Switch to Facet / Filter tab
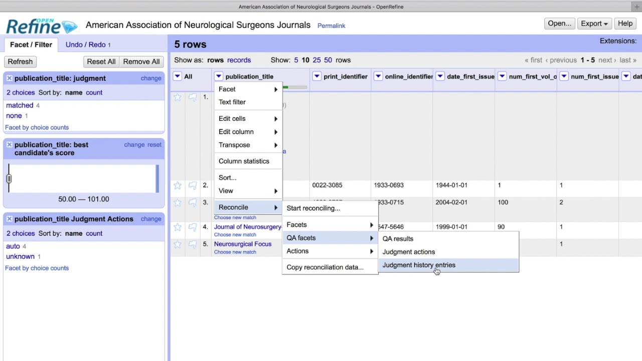 (31, 45)
